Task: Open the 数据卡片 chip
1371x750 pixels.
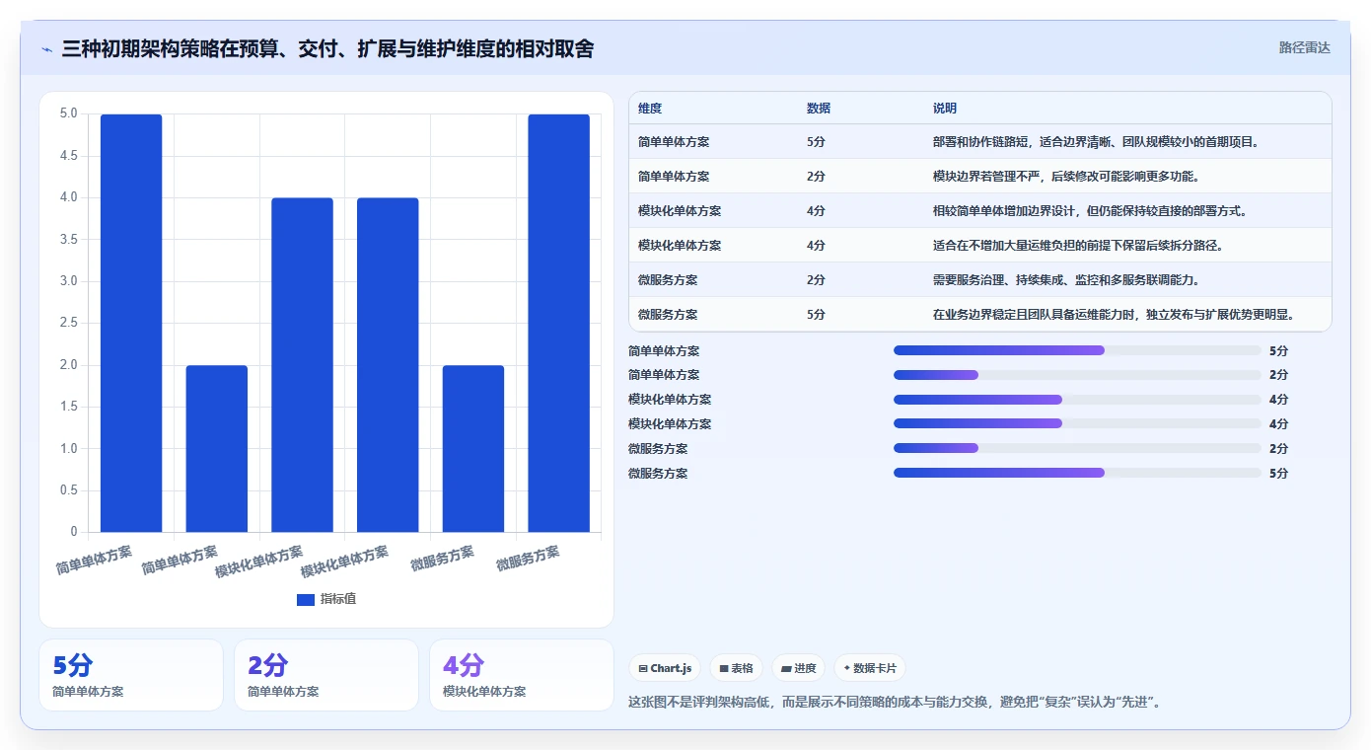Action: [x=869, y=668]
